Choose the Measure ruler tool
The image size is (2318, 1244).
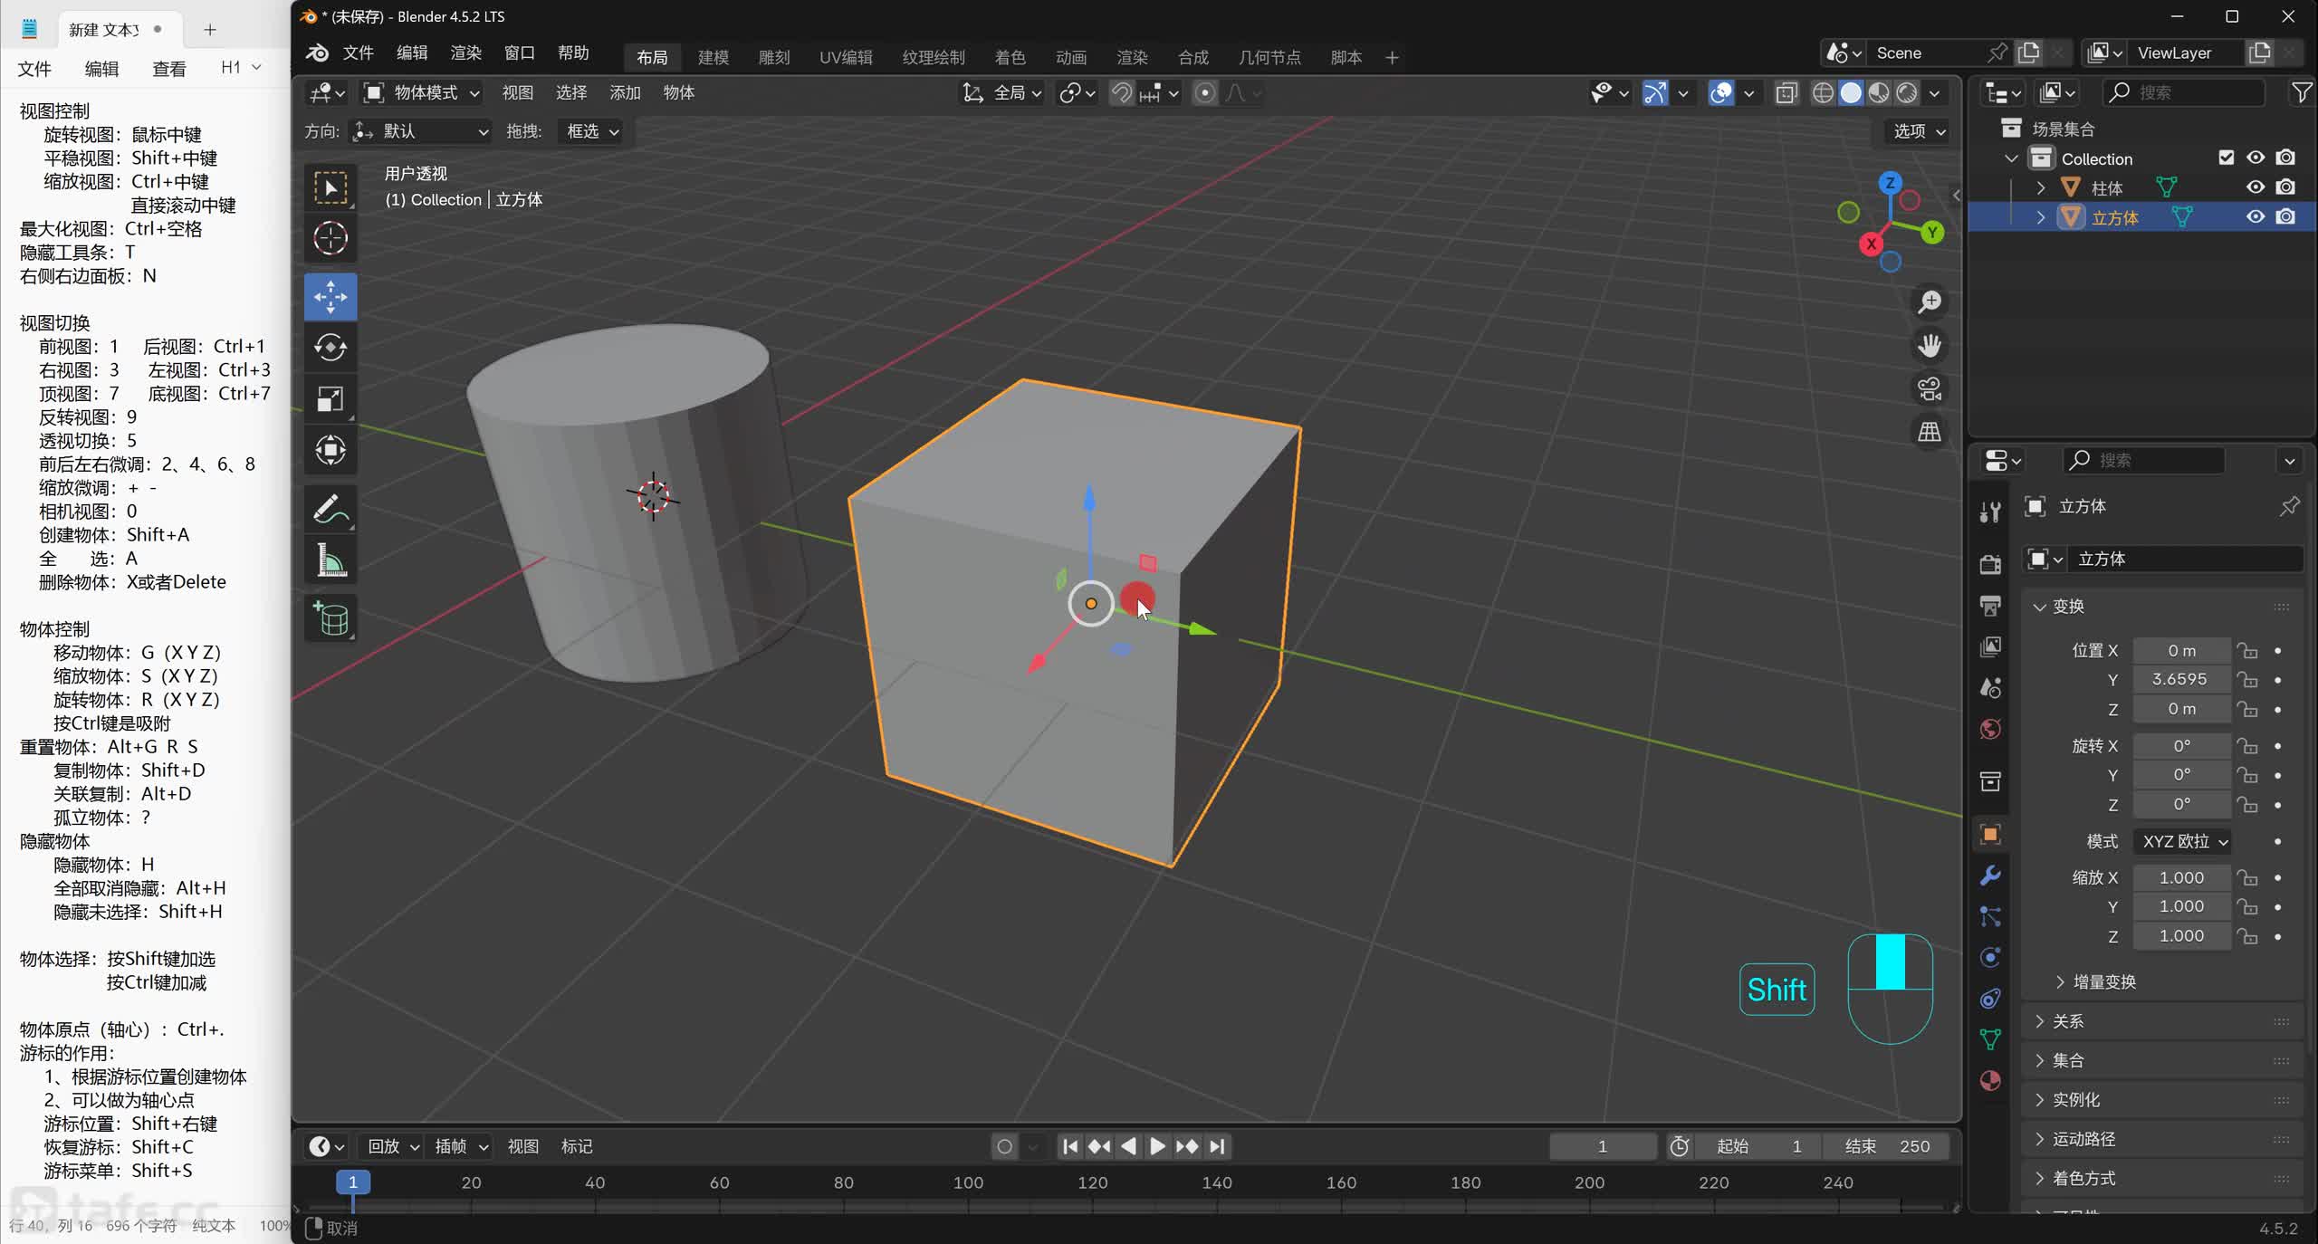tap(330, 561)
